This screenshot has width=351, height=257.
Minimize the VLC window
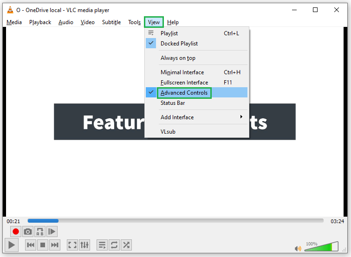point(294,10)
